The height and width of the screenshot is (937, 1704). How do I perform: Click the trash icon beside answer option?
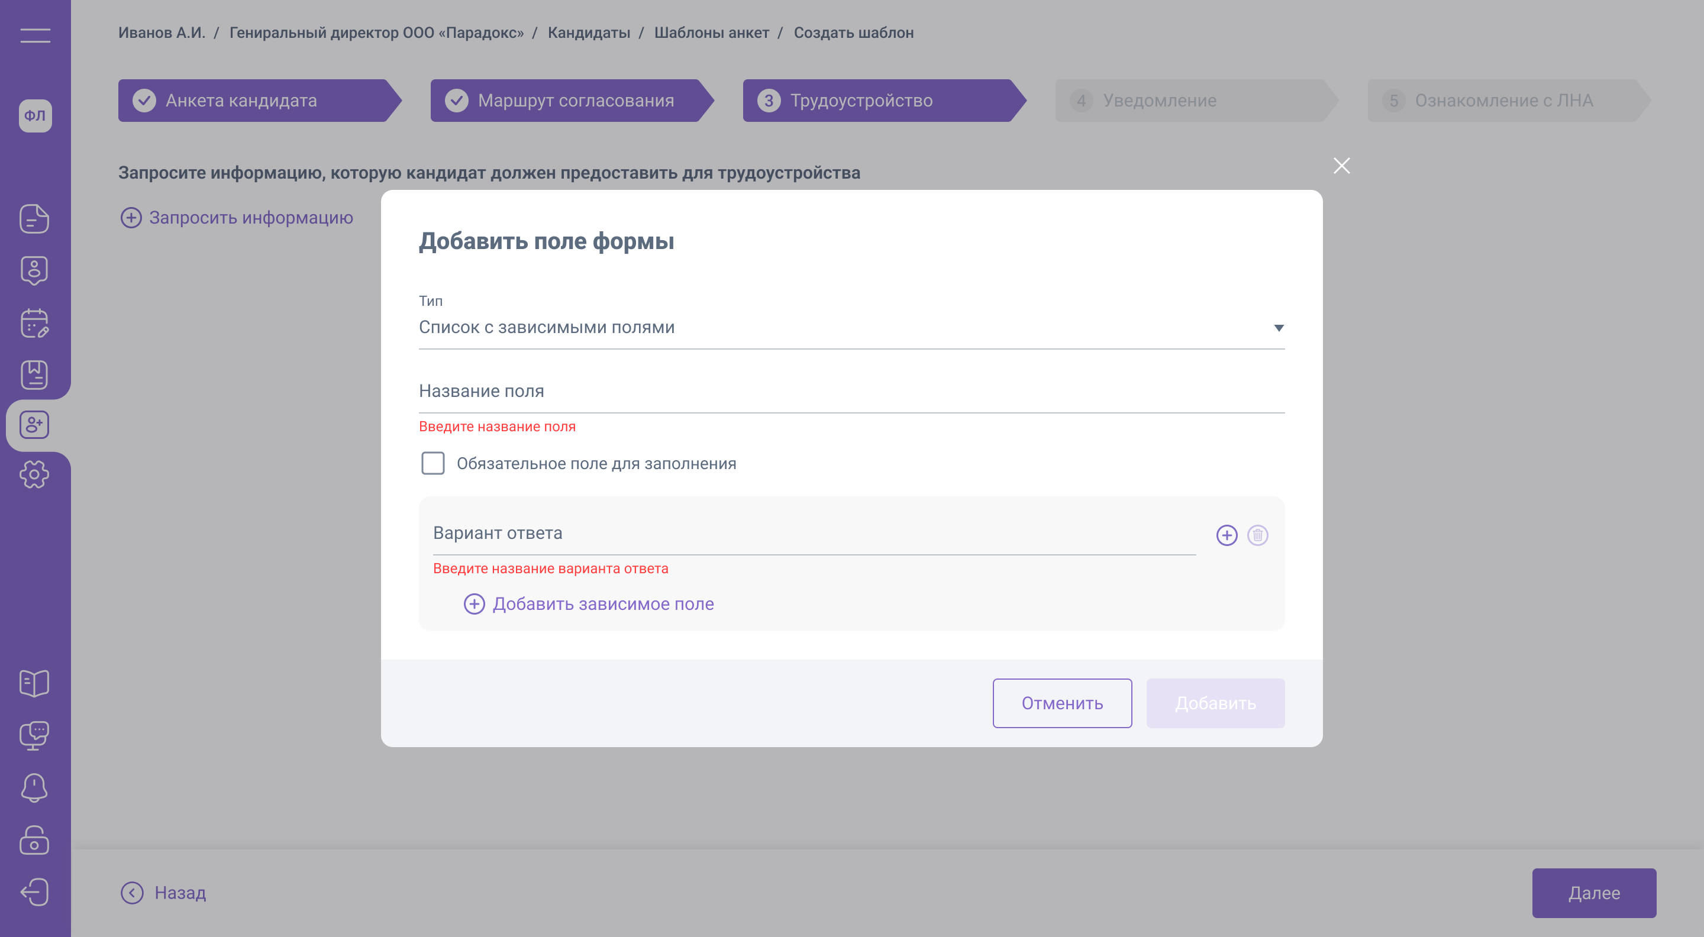1257,535
